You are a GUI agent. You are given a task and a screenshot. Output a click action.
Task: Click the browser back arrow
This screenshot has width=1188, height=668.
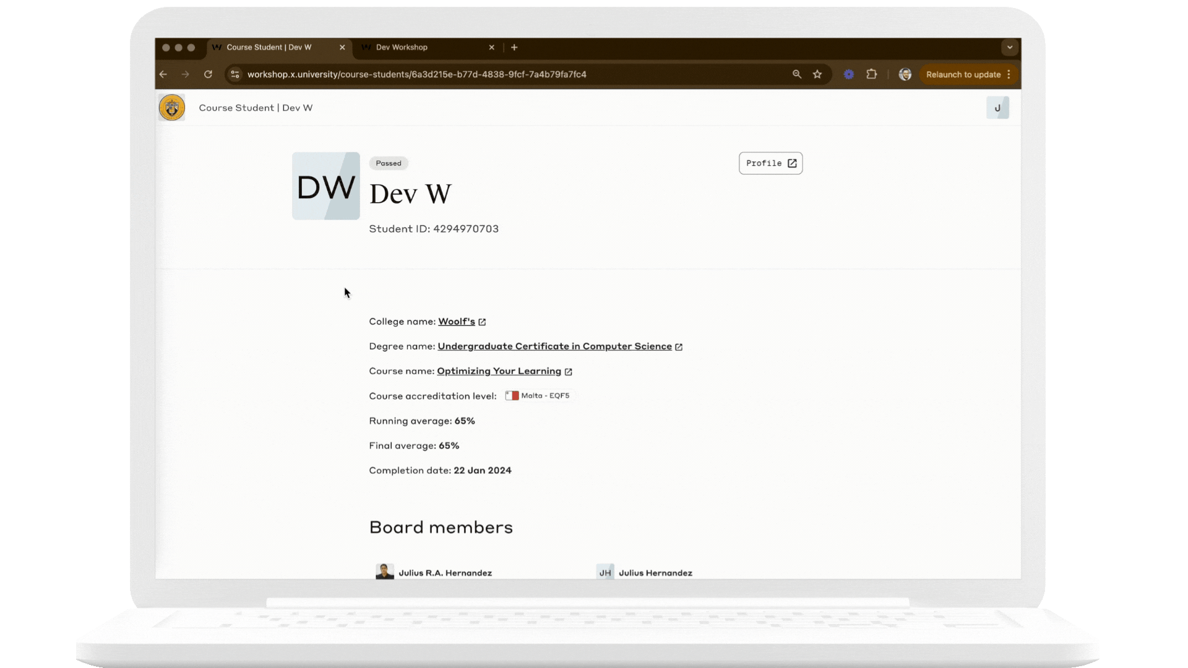point(163,74)
